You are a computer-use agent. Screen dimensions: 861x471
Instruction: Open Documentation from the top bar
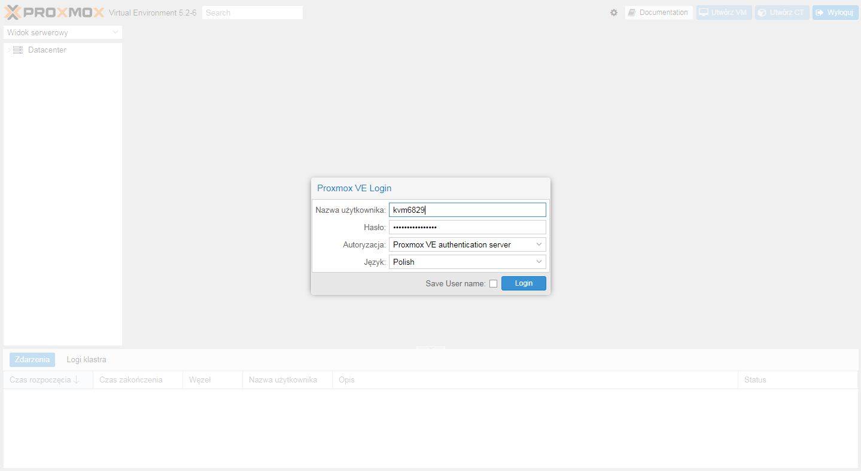click(x=658, y=13)
